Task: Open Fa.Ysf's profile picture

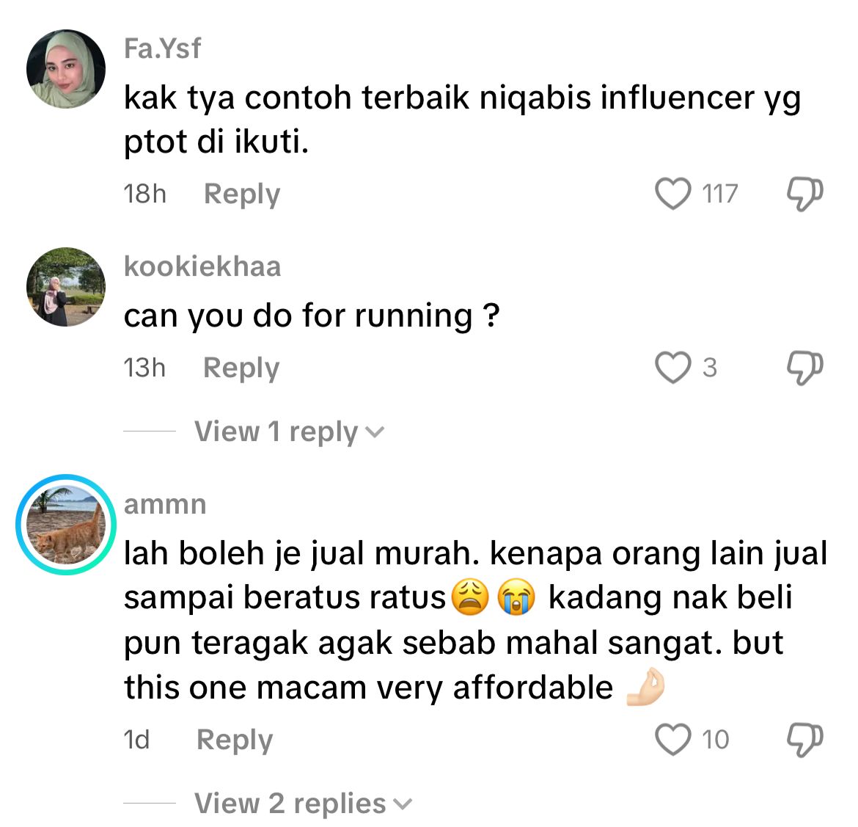Action: coord(66,69)
